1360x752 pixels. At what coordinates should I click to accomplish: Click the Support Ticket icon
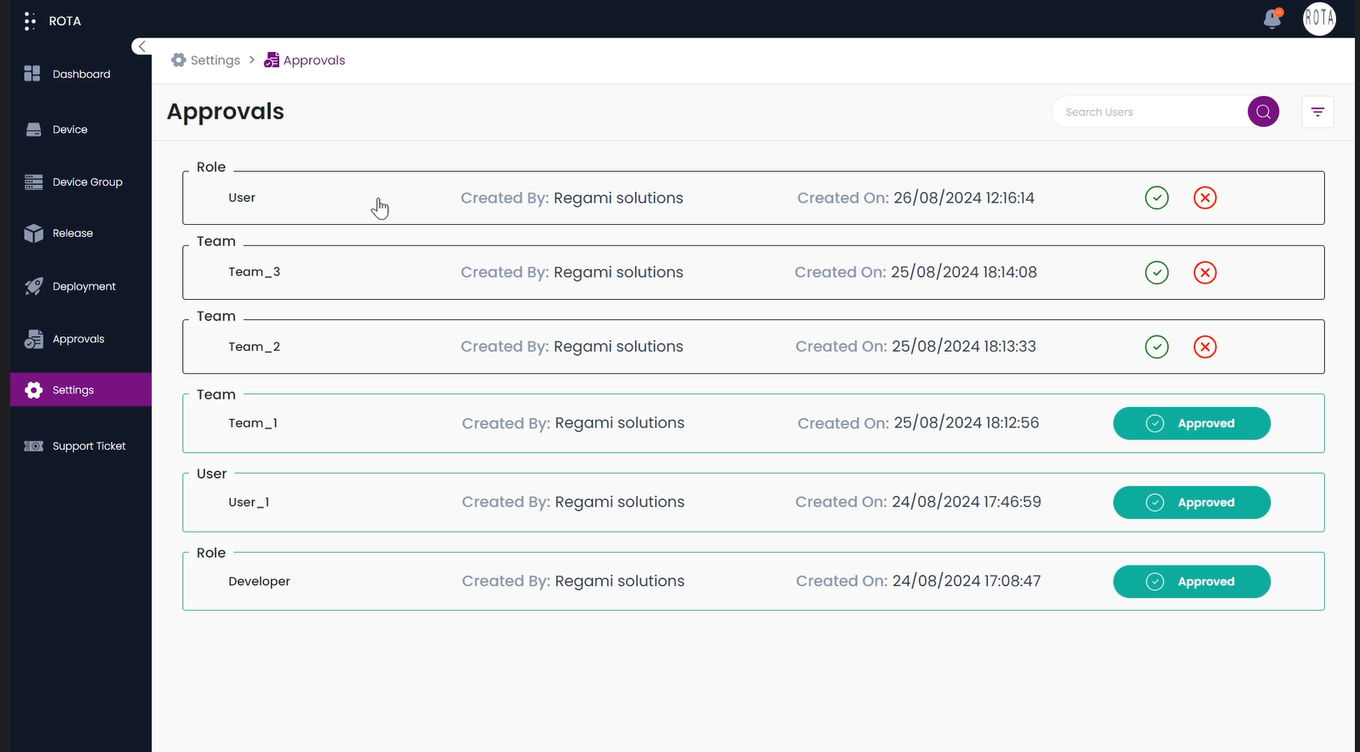33,446
